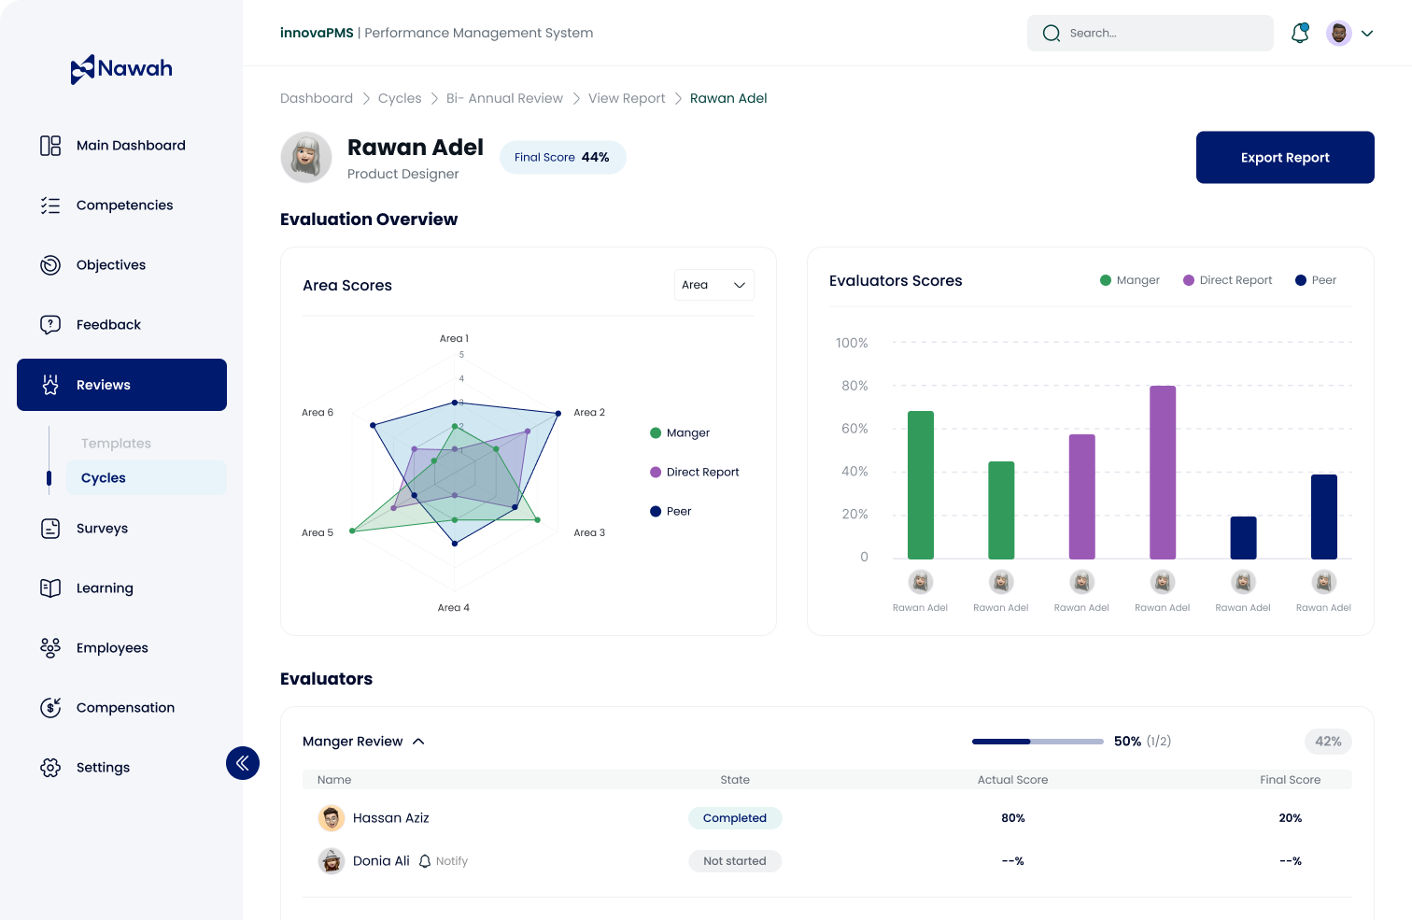Toggle Peer legend in Area Scores chart

[671, 512]
